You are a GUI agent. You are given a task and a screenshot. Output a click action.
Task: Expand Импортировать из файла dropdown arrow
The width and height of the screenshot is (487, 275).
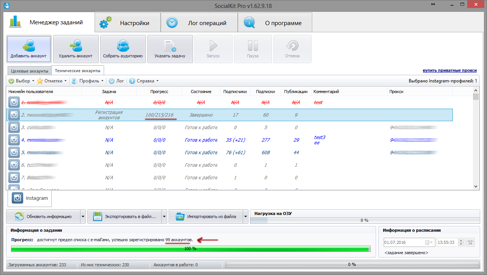click(246, 217)
